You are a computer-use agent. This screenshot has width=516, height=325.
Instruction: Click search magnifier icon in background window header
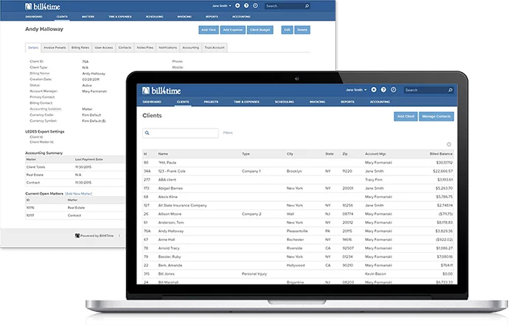click(x=307, y=6)
